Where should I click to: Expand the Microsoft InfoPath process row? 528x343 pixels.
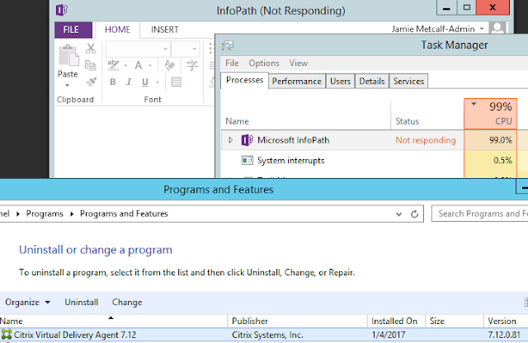coord(230,140)
